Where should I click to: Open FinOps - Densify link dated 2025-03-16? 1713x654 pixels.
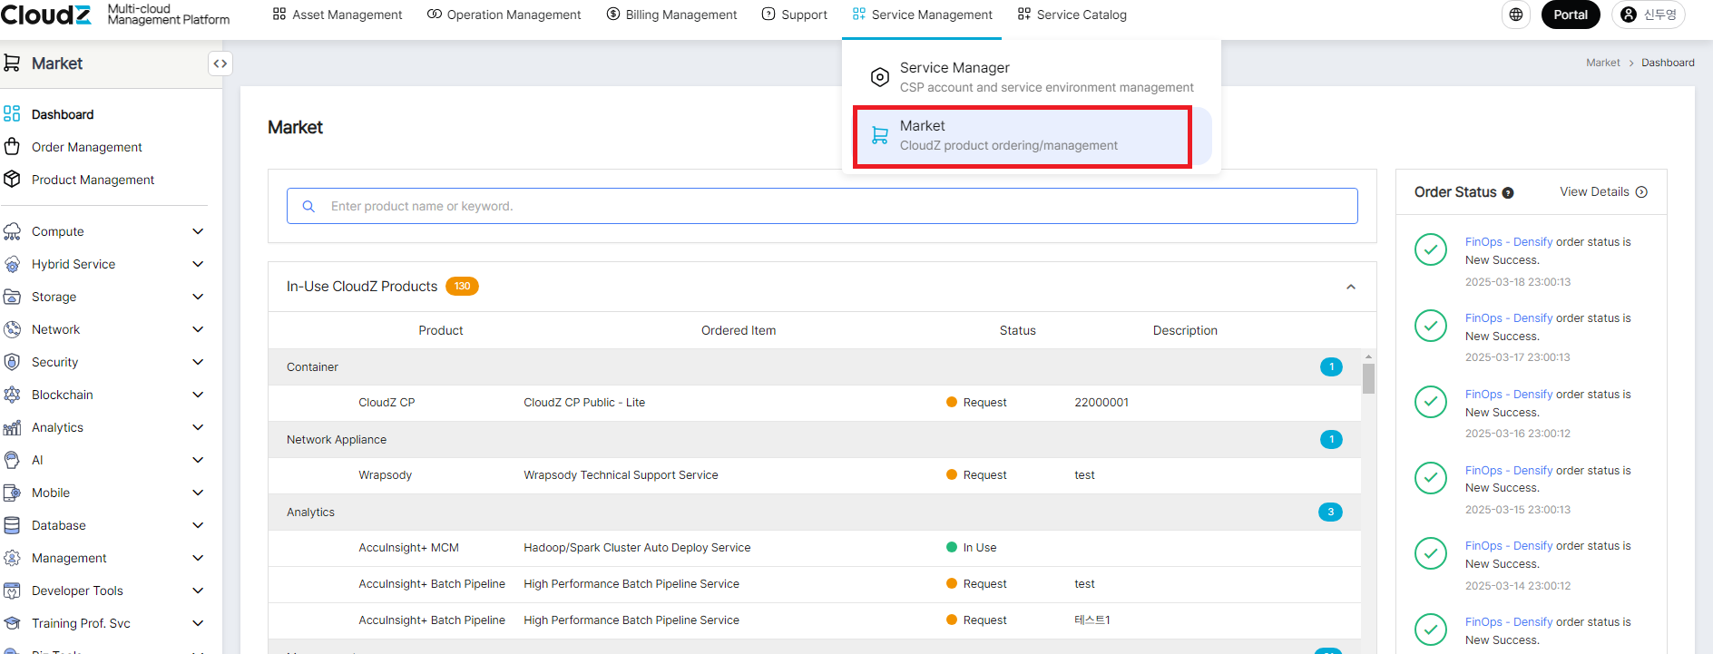1509,395
